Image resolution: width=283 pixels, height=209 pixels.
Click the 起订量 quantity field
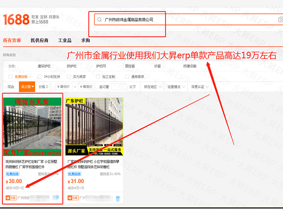click(119, 87)
